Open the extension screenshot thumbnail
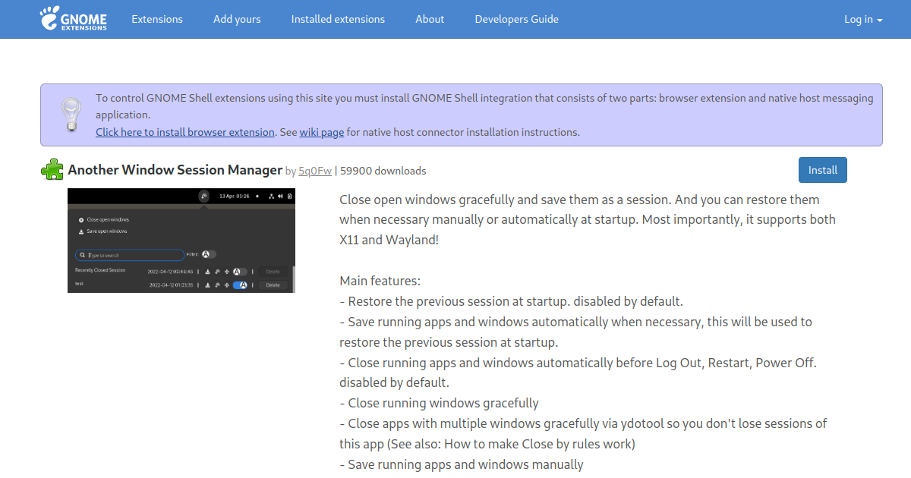The width and height of the screenshot is (911, 478). coord(181,241)
